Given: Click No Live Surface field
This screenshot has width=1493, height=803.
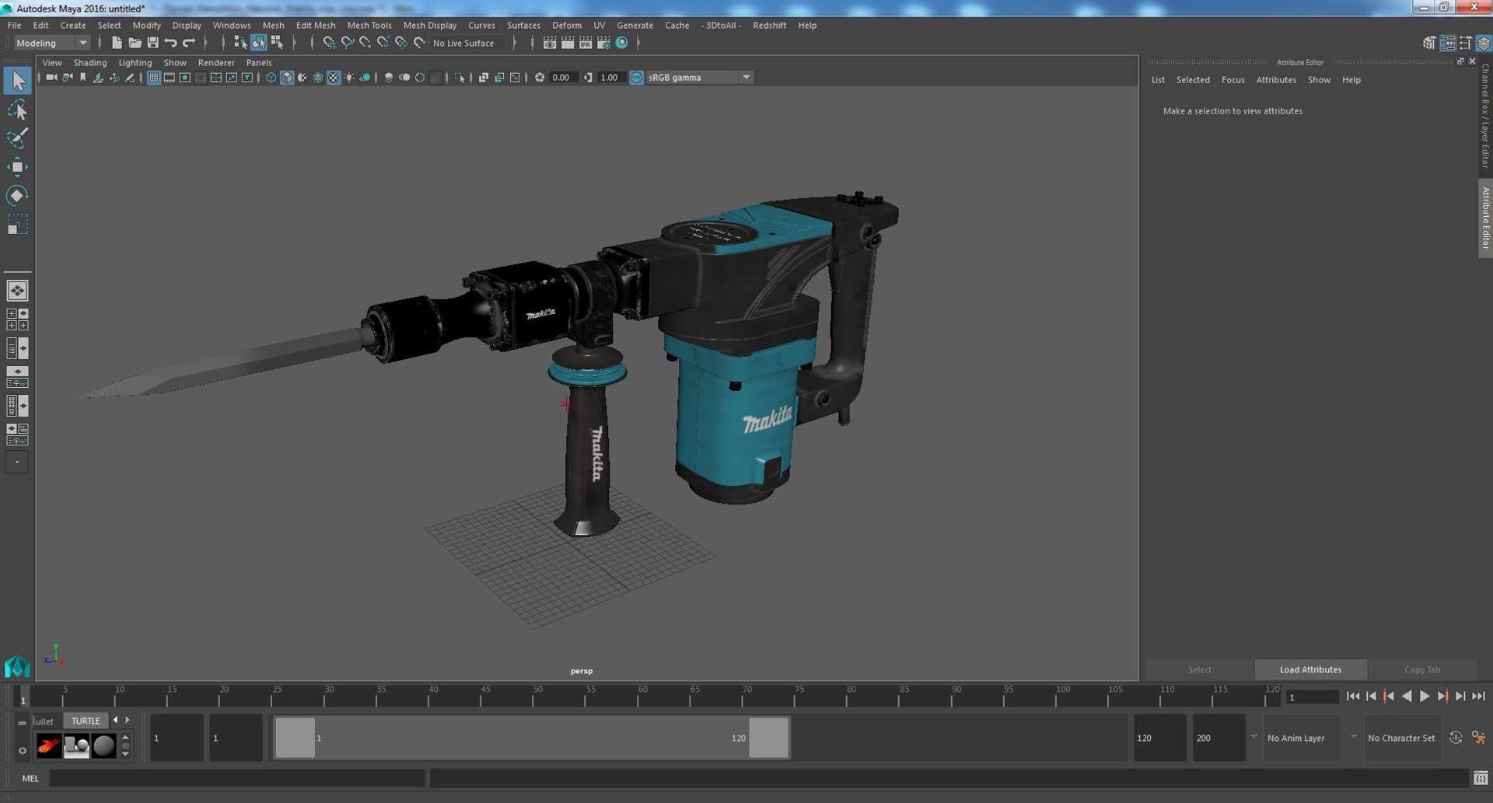Looking at the screenshot, I should (x=467, y=43).
